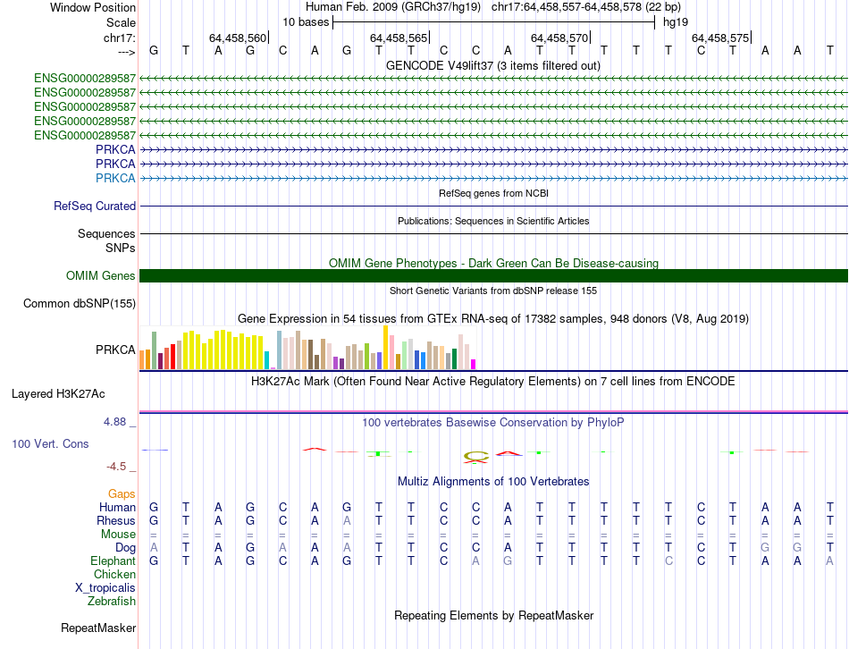Viewport: 849px width, 649px height.
Task: Click the Gaps label in Multiz
Action: pos(122,493)
